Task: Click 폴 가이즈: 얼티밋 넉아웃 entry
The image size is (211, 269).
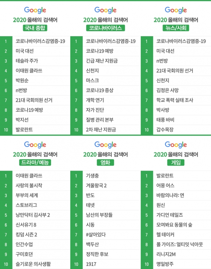Action: [180, 244]
